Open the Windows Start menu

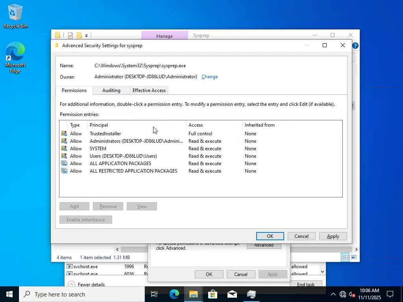click(x=9, y=294)
